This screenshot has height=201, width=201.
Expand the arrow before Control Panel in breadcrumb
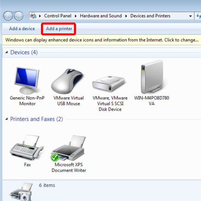[x=40, y=16]
